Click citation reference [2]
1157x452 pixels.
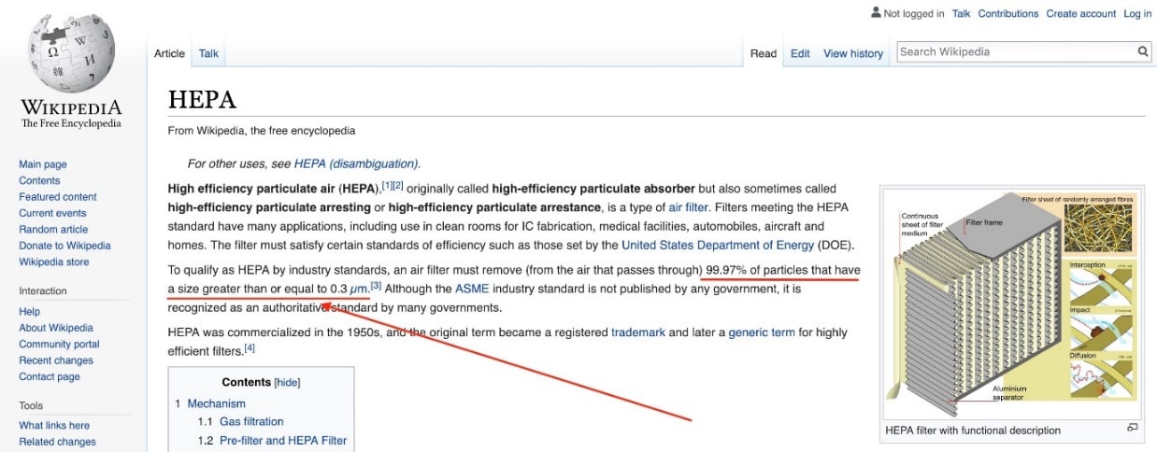[398, 186]
